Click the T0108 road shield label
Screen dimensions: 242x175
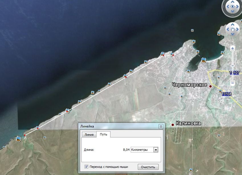226,94
